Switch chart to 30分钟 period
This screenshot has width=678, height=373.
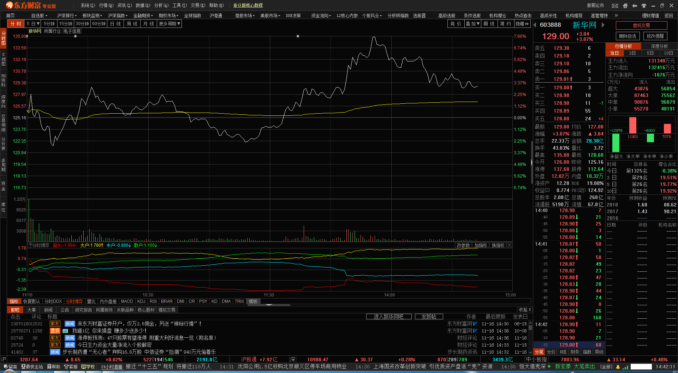click(x=82, y=24)
